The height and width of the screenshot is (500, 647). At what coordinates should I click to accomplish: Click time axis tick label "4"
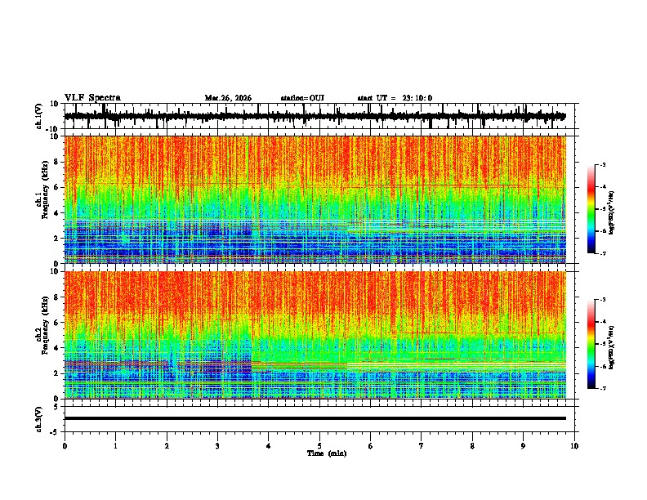tap(269, 446)
